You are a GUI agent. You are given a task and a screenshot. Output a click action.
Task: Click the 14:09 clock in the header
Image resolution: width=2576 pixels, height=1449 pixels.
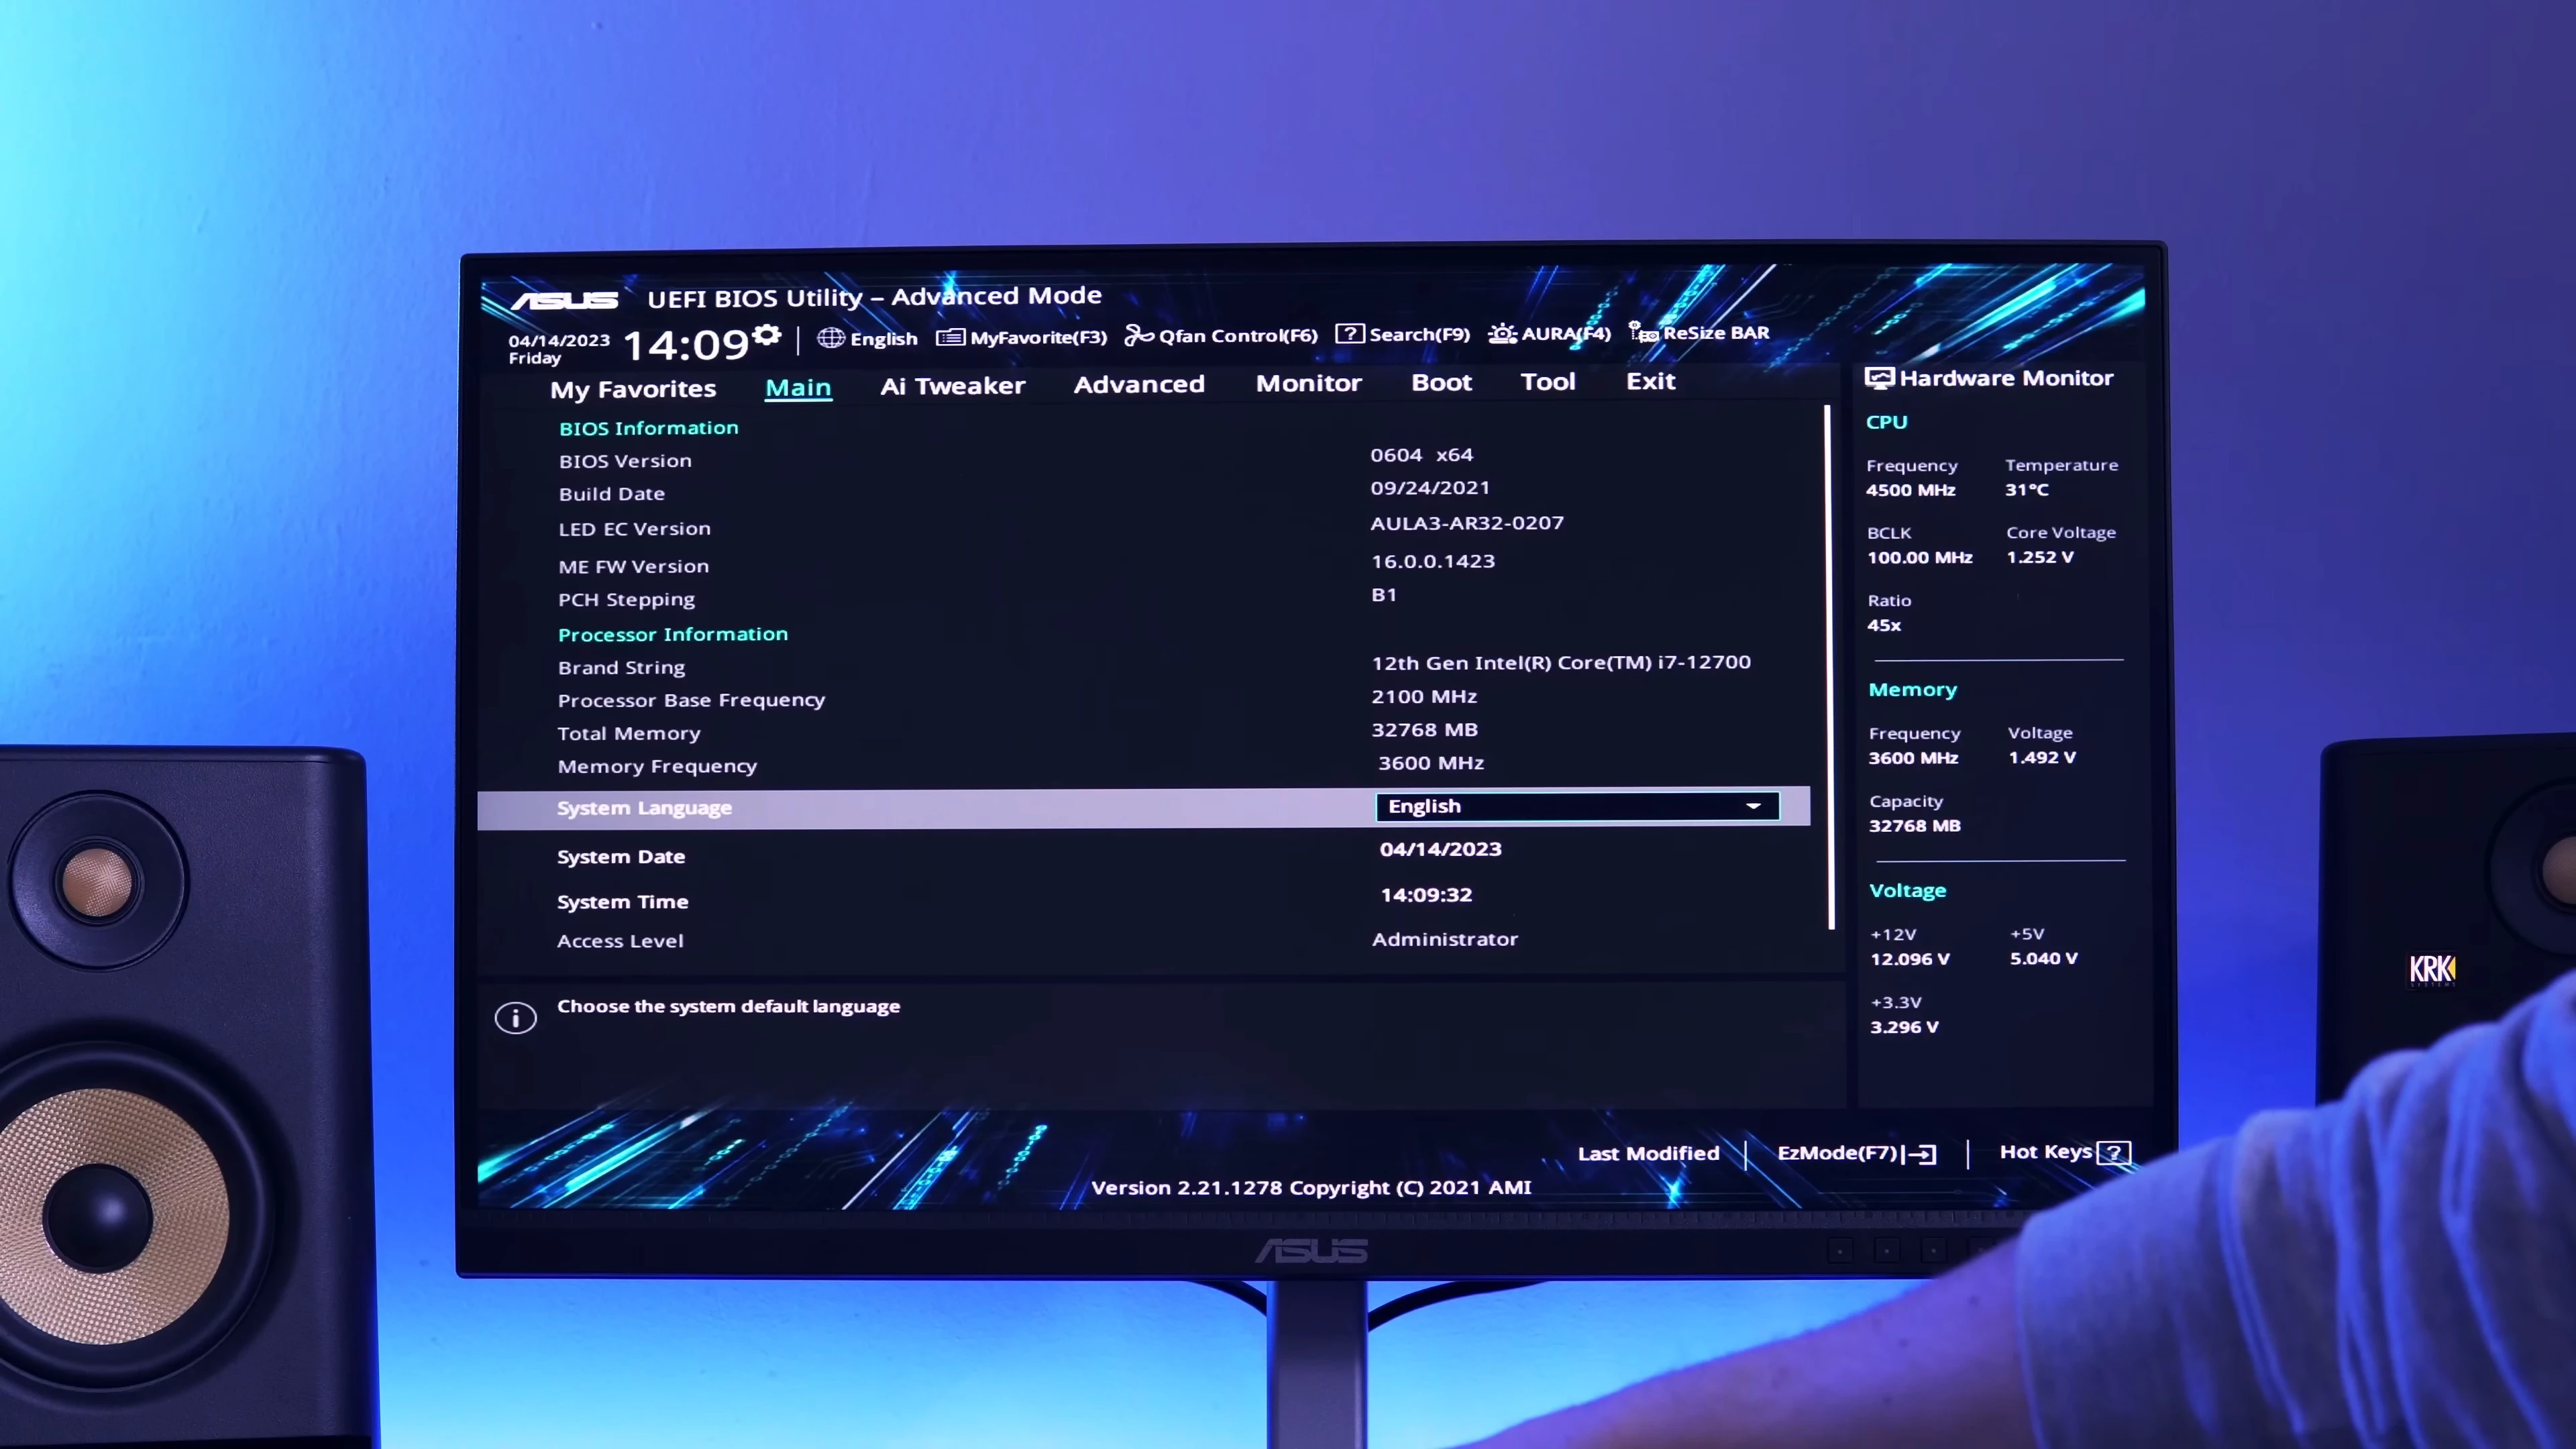686,345
